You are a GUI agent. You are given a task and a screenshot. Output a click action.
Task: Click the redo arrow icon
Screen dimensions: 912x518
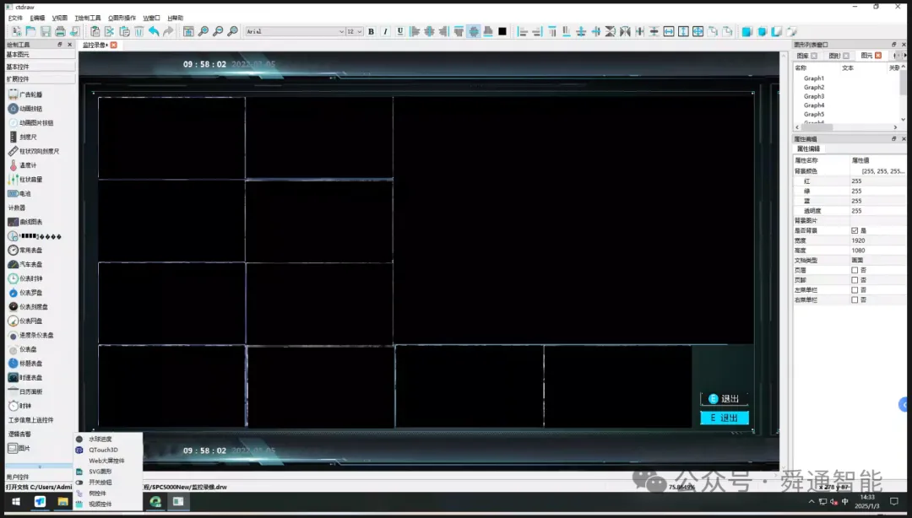168,31
